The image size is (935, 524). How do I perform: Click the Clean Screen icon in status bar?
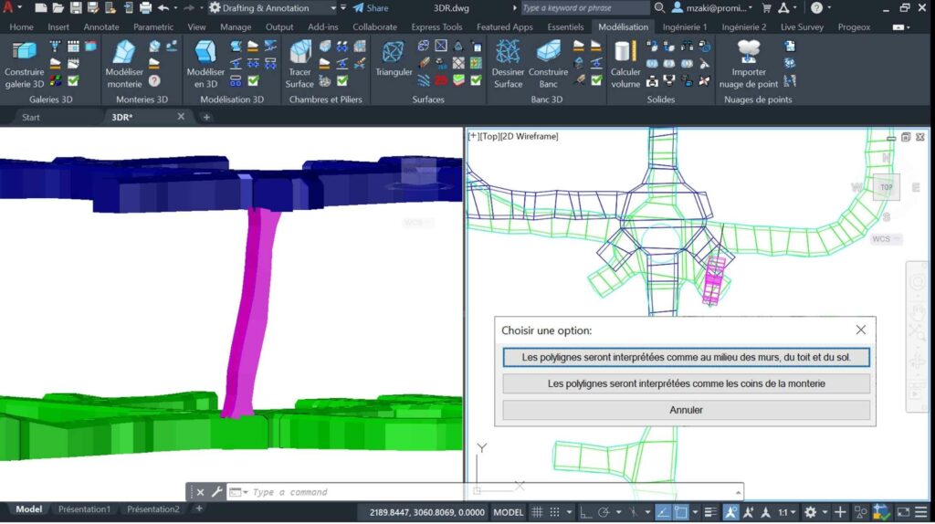903,511
